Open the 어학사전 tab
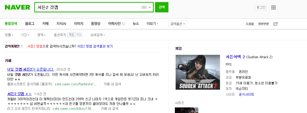Image resolution: width=307 pixels, height=113 pixels. (114, 24)
